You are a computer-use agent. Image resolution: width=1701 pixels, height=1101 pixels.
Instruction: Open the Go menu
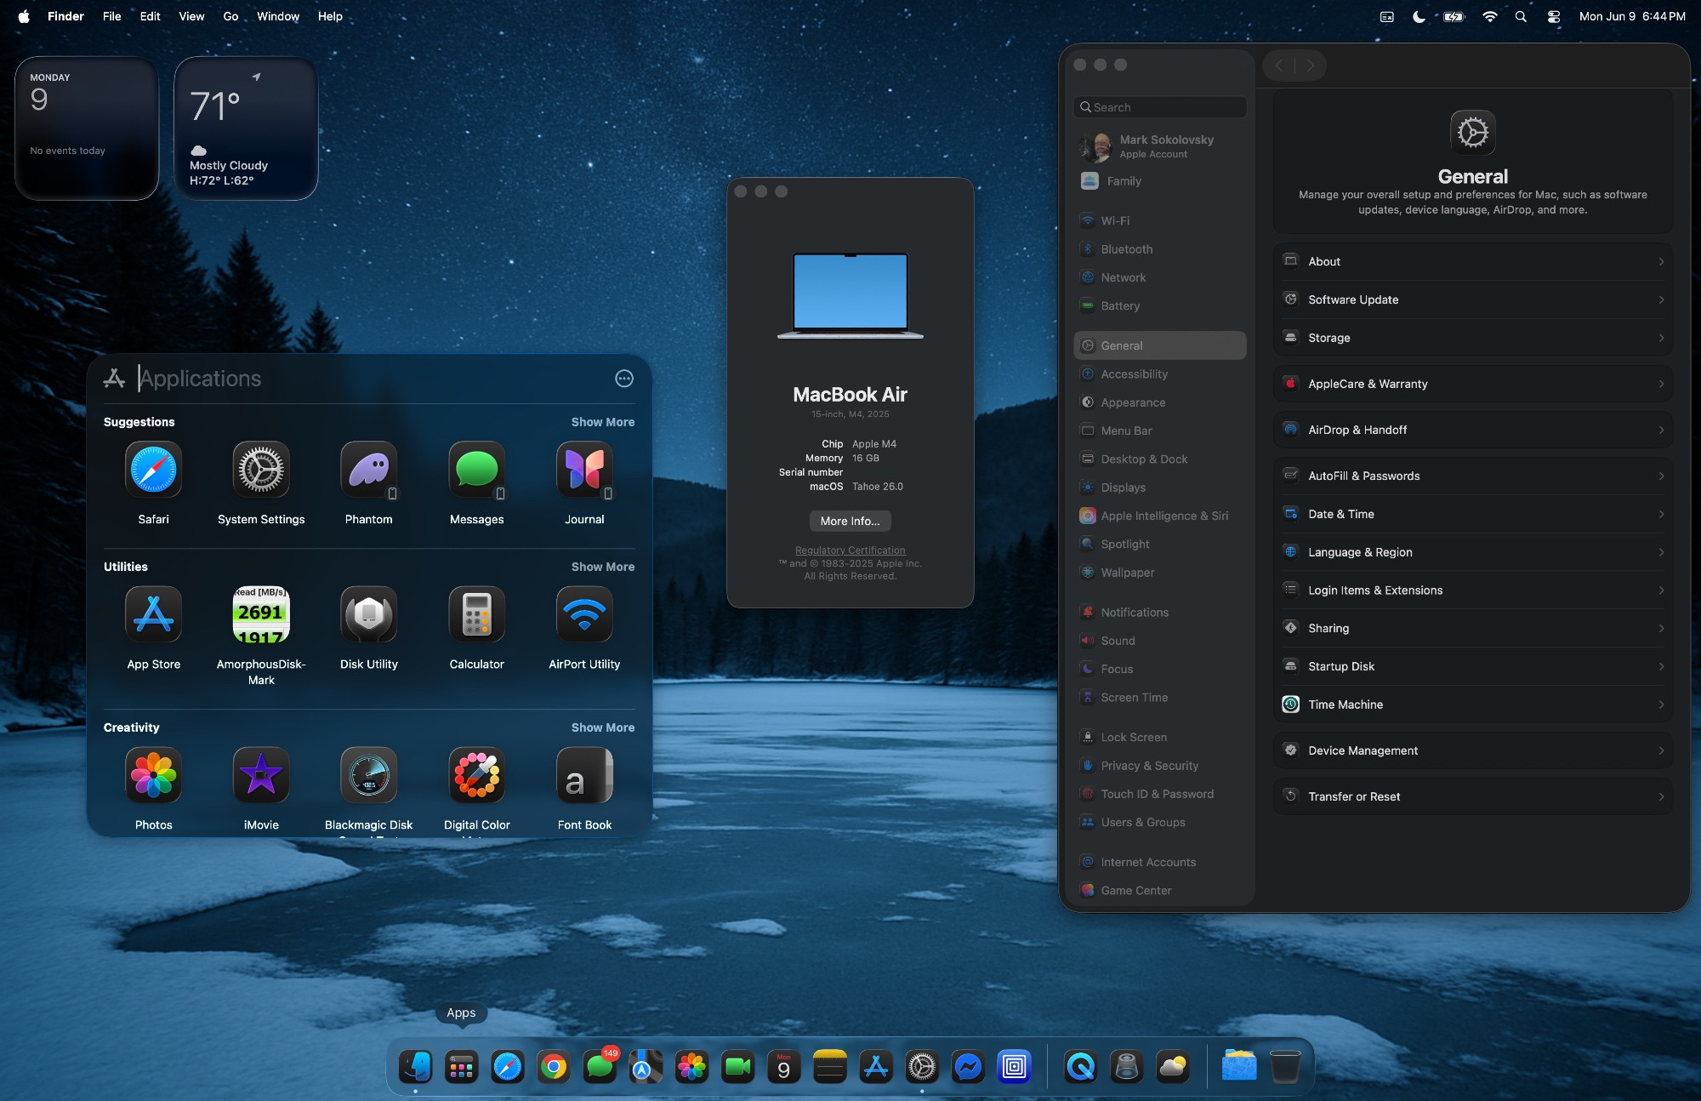(x=230, y=16)
